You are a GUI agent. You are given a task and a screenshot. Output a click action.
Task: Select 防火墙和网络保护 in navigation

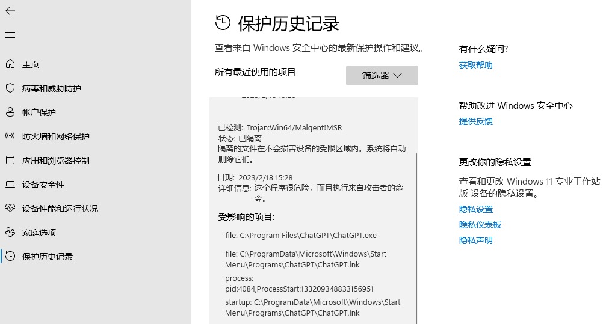(x=55, y=136)
